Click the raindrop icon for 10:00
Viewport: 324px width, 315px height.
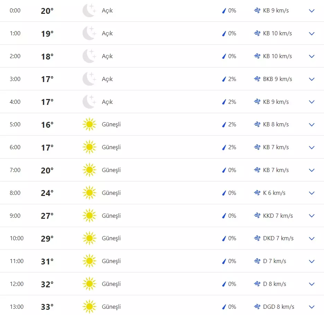pos(224,238)
